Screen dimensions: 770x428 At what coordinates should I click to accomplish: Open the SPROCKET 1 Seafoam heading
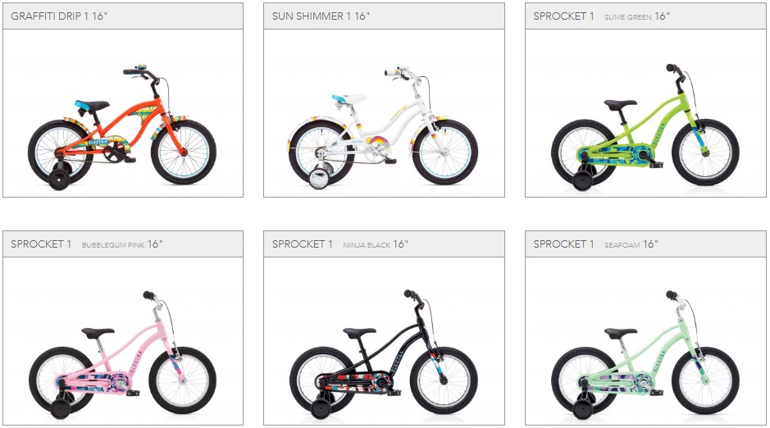(x=595, y=244)
